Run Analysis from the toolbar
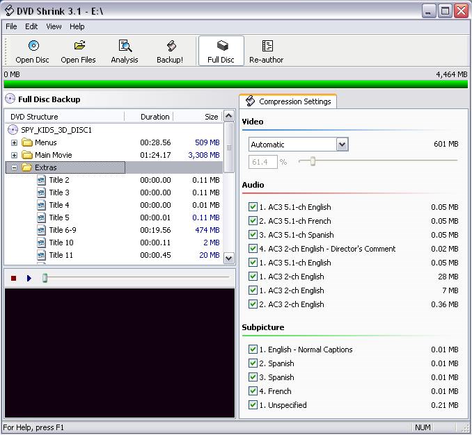472x435 pixels. tap(125, 51)
